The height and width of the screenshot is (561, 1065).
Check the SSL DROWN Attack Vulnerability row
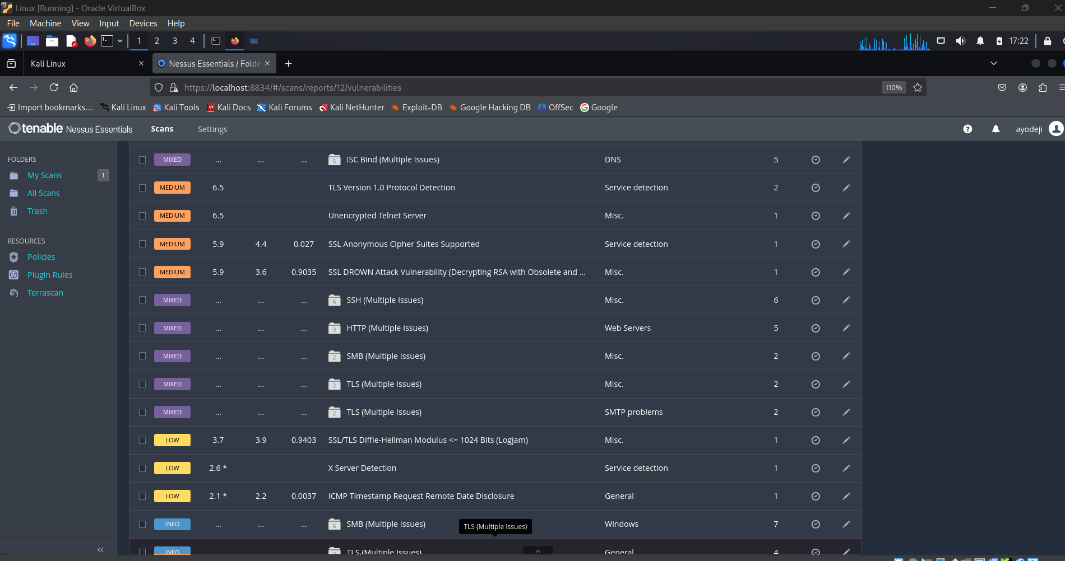[x=142, y=272]
